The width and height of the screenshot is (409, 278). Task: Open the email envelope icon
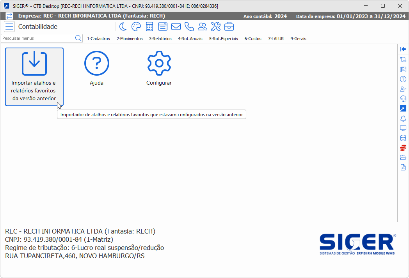point(176,27)
